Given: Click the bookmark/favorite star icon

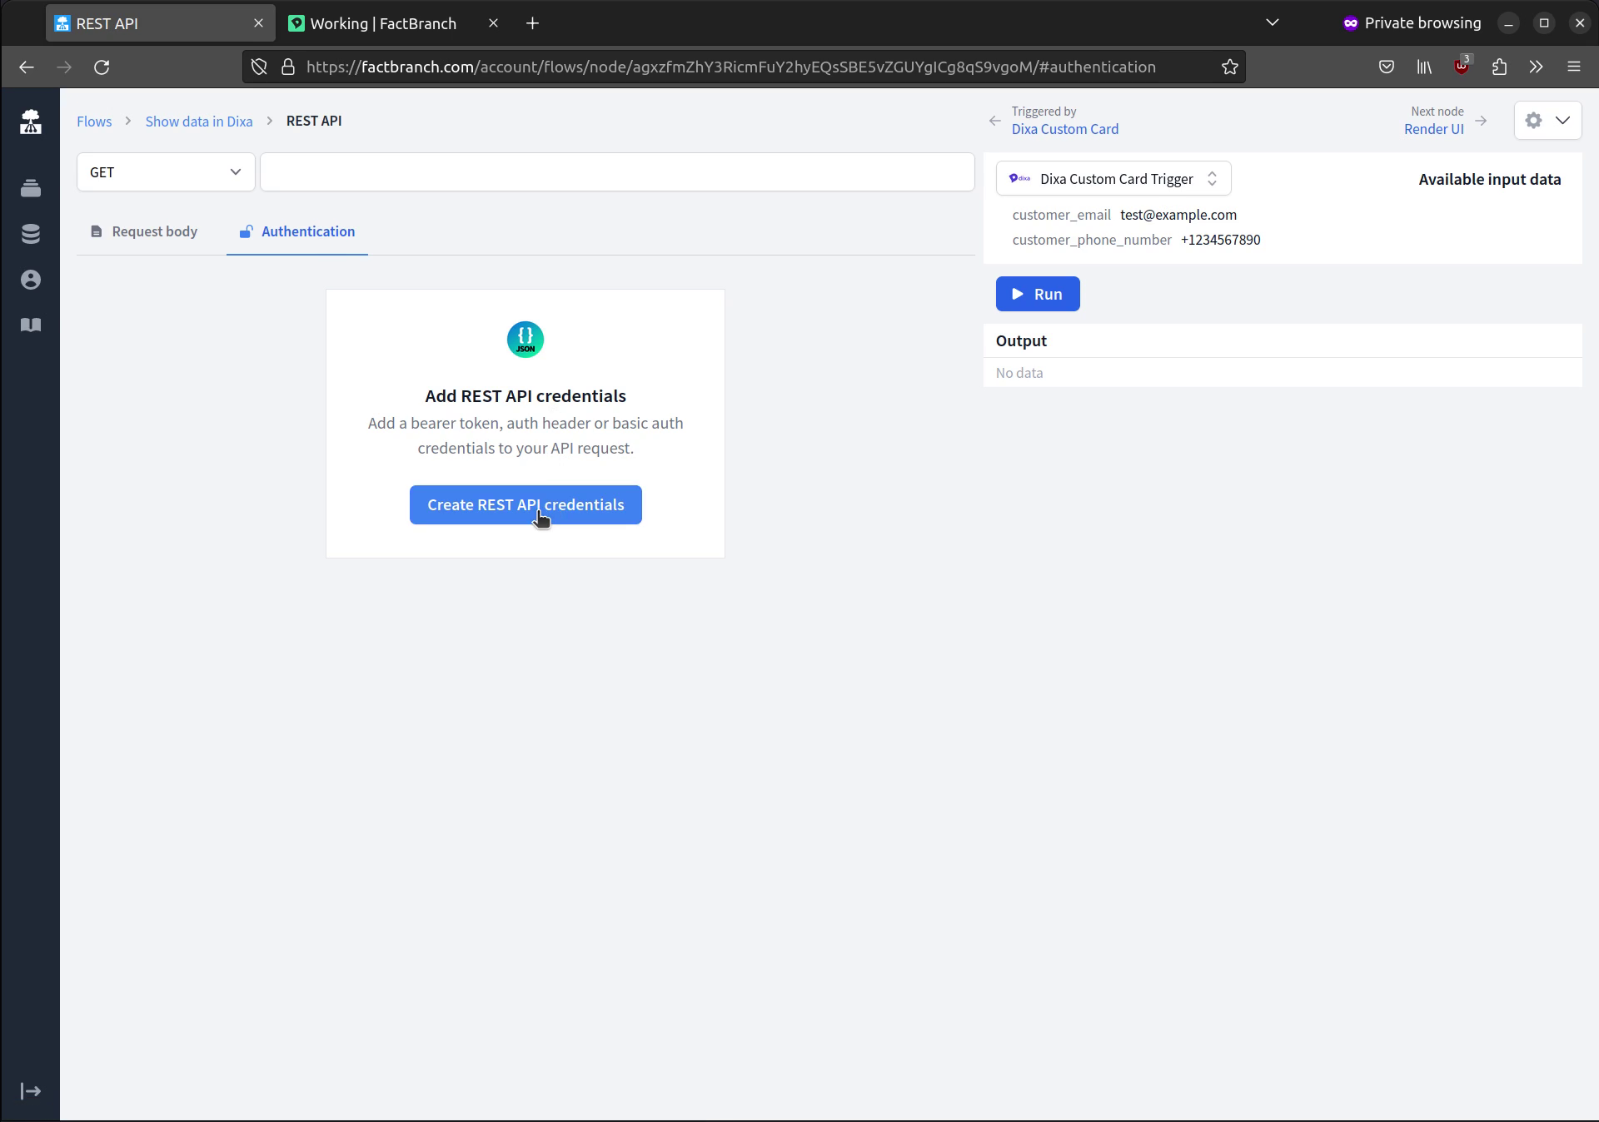Looking at the screenshot, I should (x=1231, y=67).
